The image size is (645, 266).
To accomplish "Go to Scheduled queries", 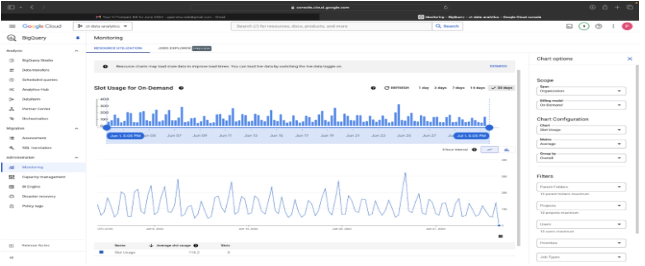I will click(x=40, y=80).
